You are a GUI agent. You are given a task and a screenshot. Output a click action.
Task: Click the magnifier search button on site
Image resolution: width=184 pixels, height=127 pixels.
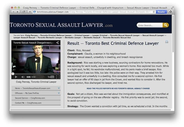pos(166,25)
